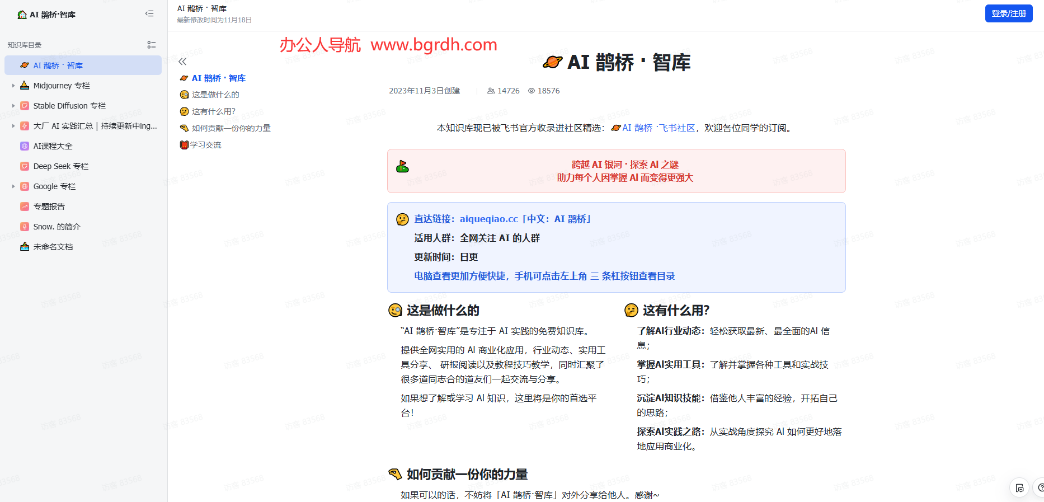Click the collaborators count 14726 icon
1044x502 pixels.
[491, 91]
